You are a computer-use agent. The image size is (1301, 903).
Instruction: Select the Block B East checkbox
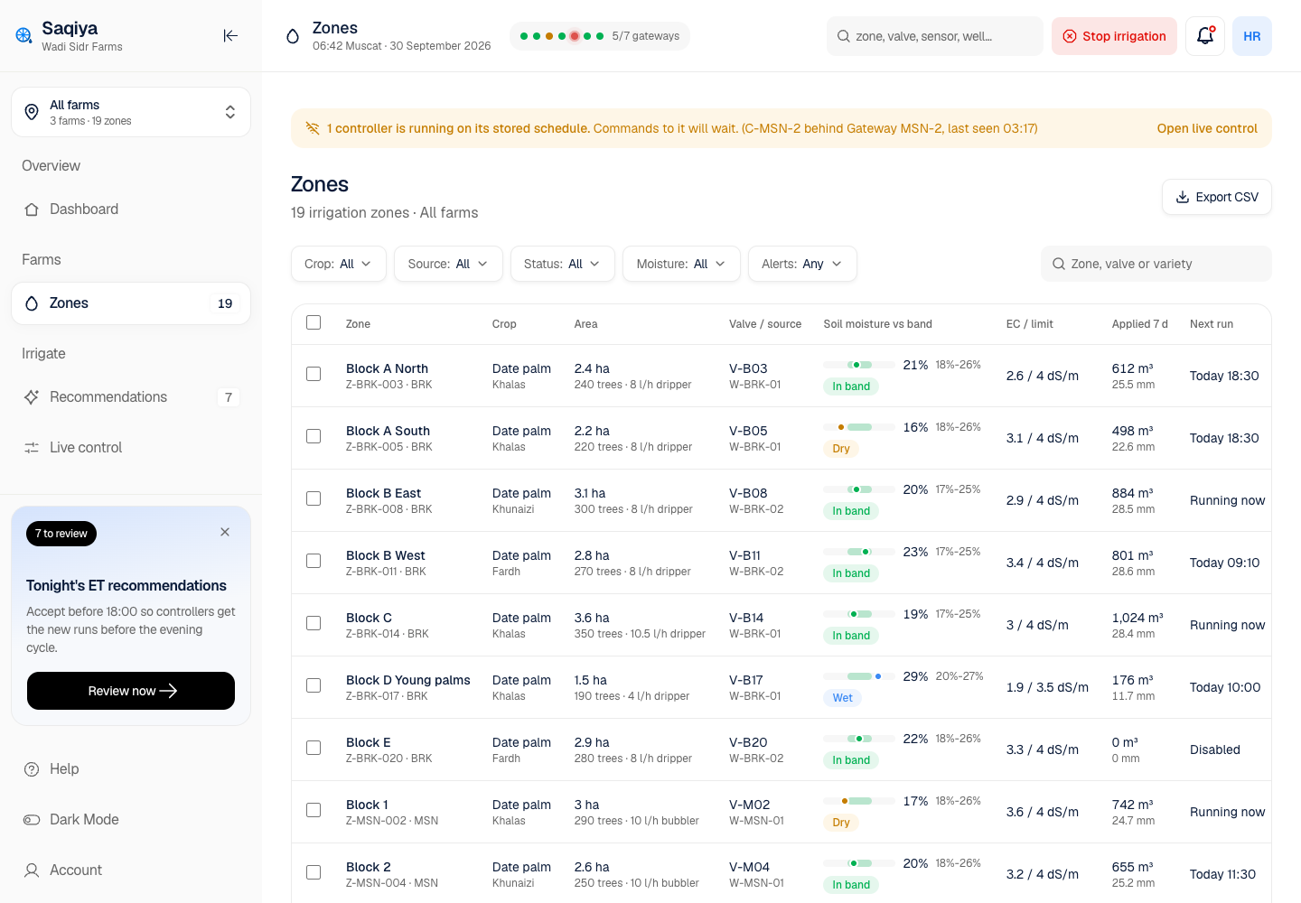click(x=314, y=498)
